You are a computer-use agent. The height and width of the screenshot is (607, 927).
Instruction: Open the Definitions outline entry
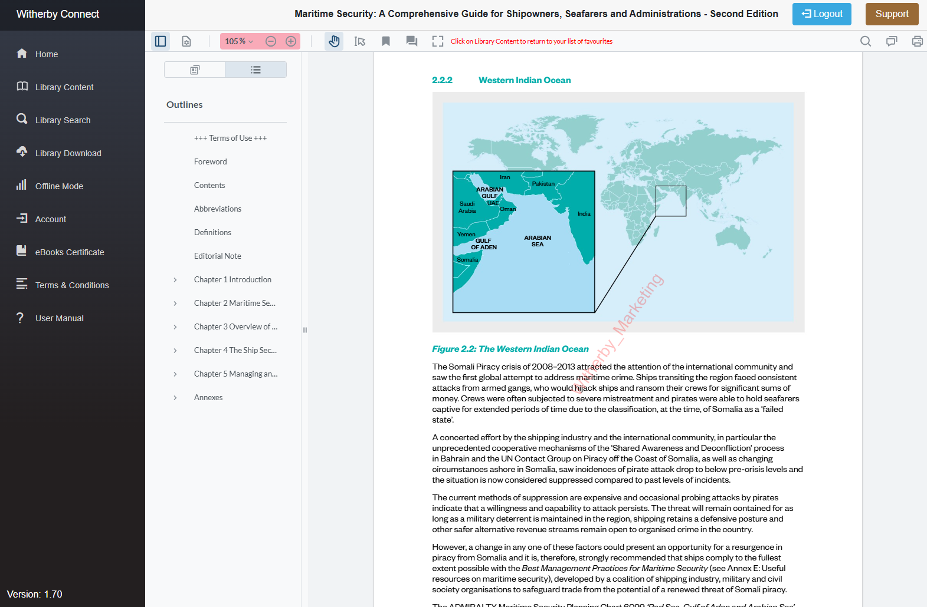point(212,232)
